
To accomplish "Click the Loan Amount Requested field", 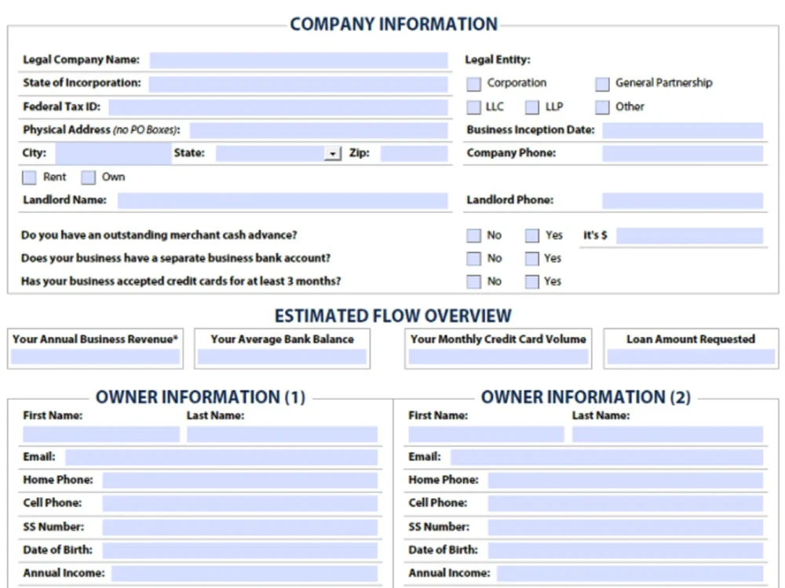I will click(x=692, y=357).
